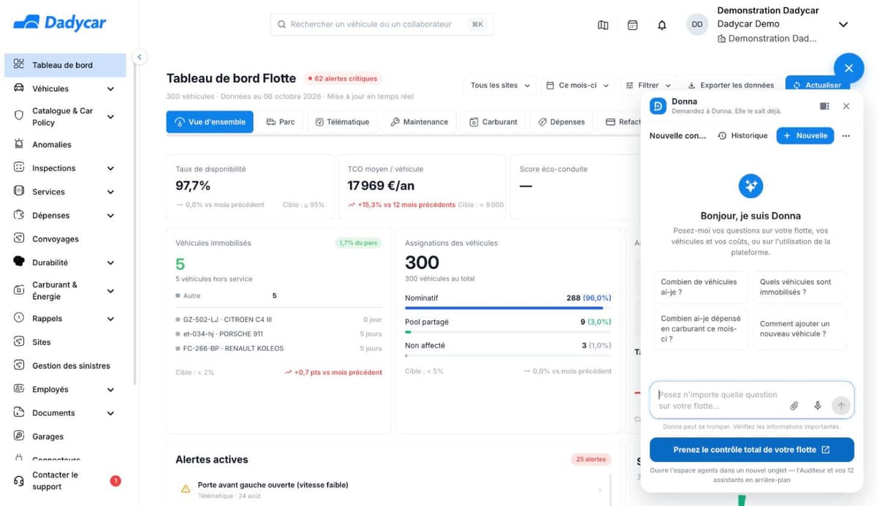The image size is (877, 506).
Task: Click the DD user avatar
Action: point(697,24)
